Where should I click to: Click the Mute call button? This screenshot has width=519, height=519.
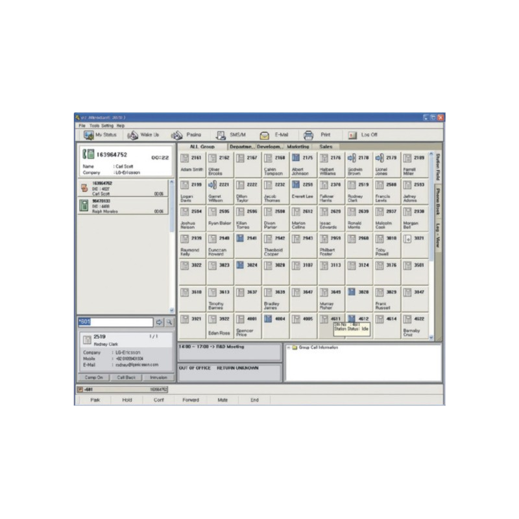(x=223, y=400)
